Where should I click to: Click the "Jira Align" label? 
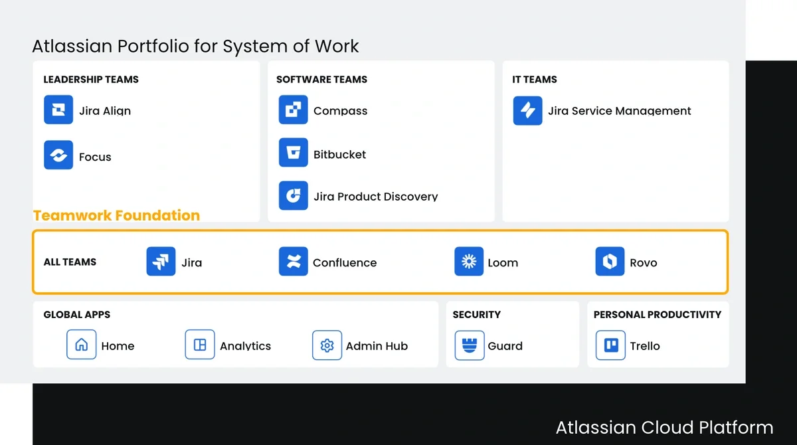105,111
